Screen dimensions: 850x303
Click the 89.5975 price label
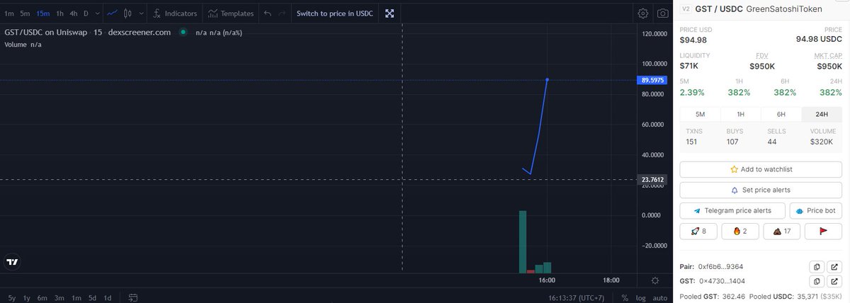(652, 80)
